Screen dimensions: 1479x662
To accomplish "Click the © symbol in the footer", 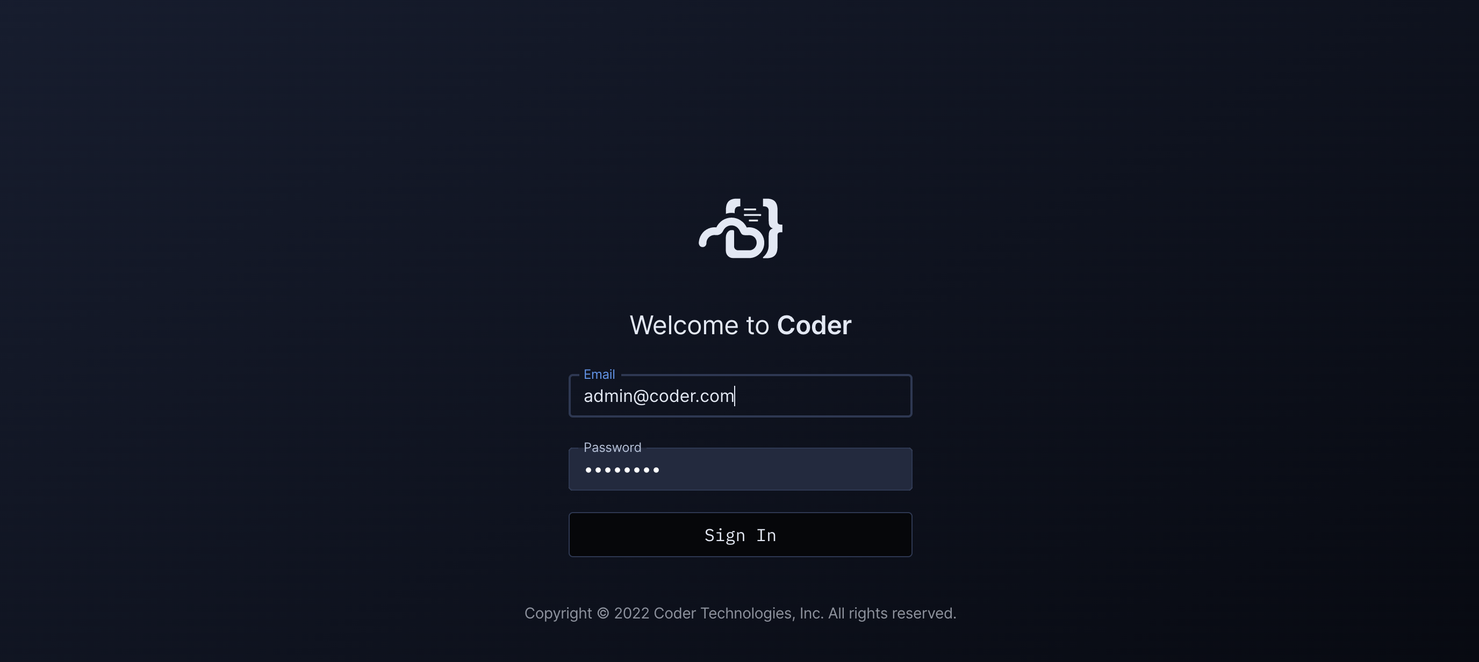I will click(603, 613).
